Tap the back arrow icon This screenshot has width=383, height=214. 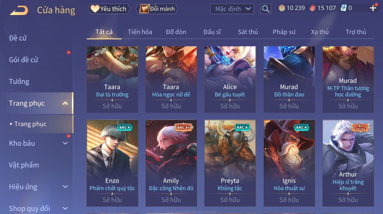pyautogui.click(x=19, y=10)
